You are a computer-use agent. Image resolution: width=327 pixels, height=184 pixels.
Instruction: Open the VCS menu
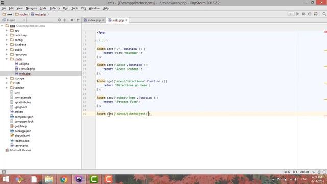click(x=83, y=8)
